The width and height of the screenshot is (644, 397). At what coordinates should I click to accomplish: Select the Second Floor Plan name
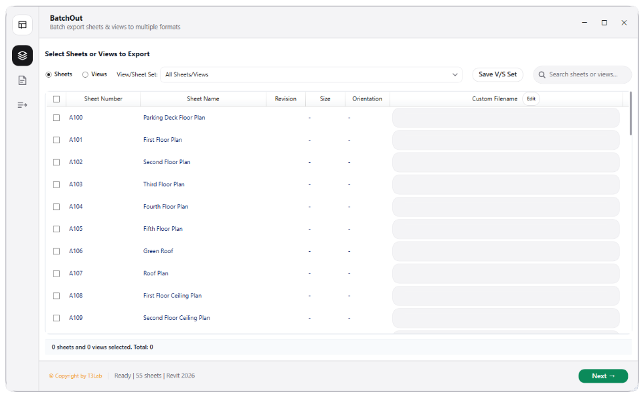click(167, 162)
